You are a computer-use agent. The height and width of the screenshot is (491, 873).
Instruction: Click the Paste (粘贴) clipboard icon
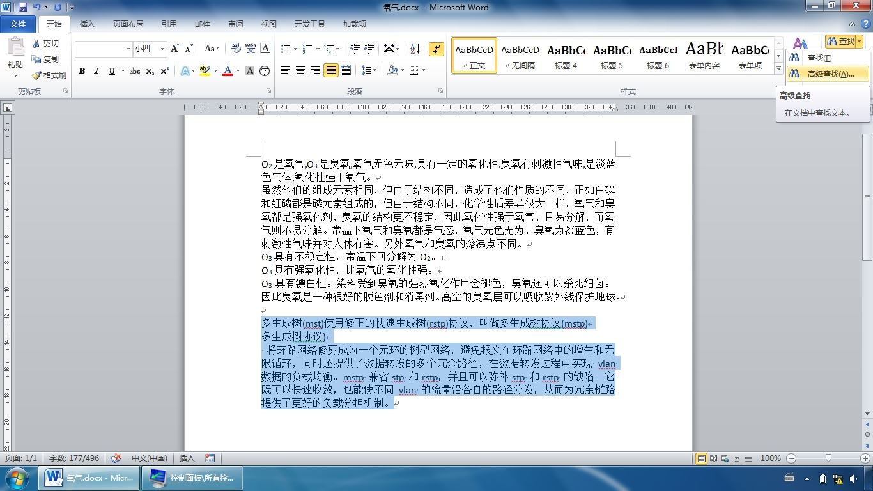pyautogui.click(x=15, y=48)
